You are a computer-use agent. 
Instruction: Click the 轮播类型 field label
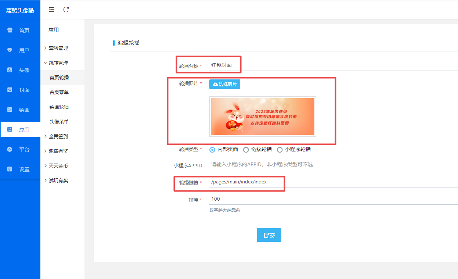coord(189,150)
